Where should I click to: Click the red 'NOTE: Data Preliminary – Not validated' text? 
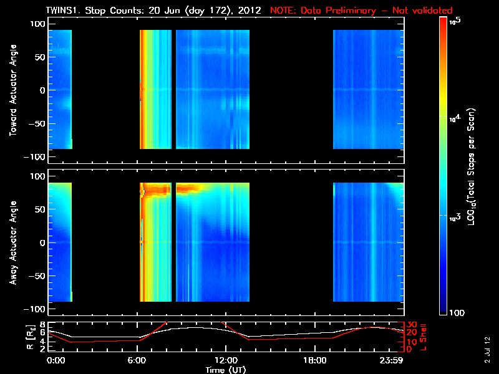(x=361, y=11)
